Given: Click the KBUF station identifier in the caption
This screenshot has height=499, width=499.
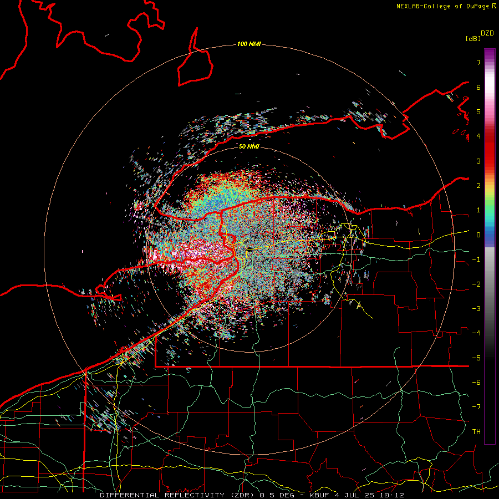Looking at the screenshot, I should click(319, 495).
